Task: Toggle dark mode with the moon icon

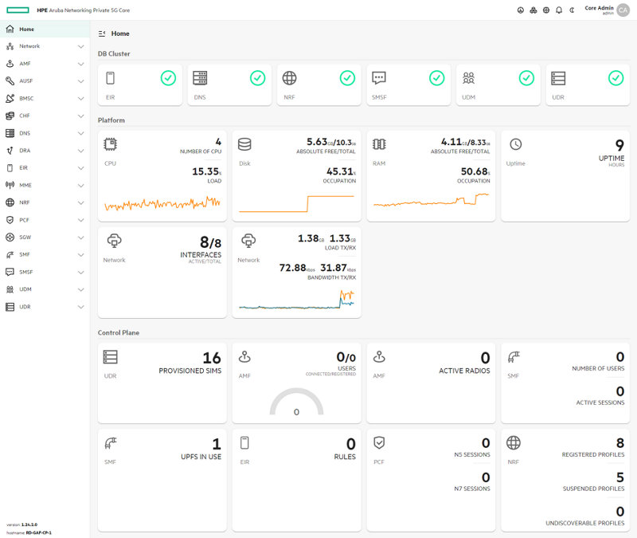Action: tap(571, 10)
